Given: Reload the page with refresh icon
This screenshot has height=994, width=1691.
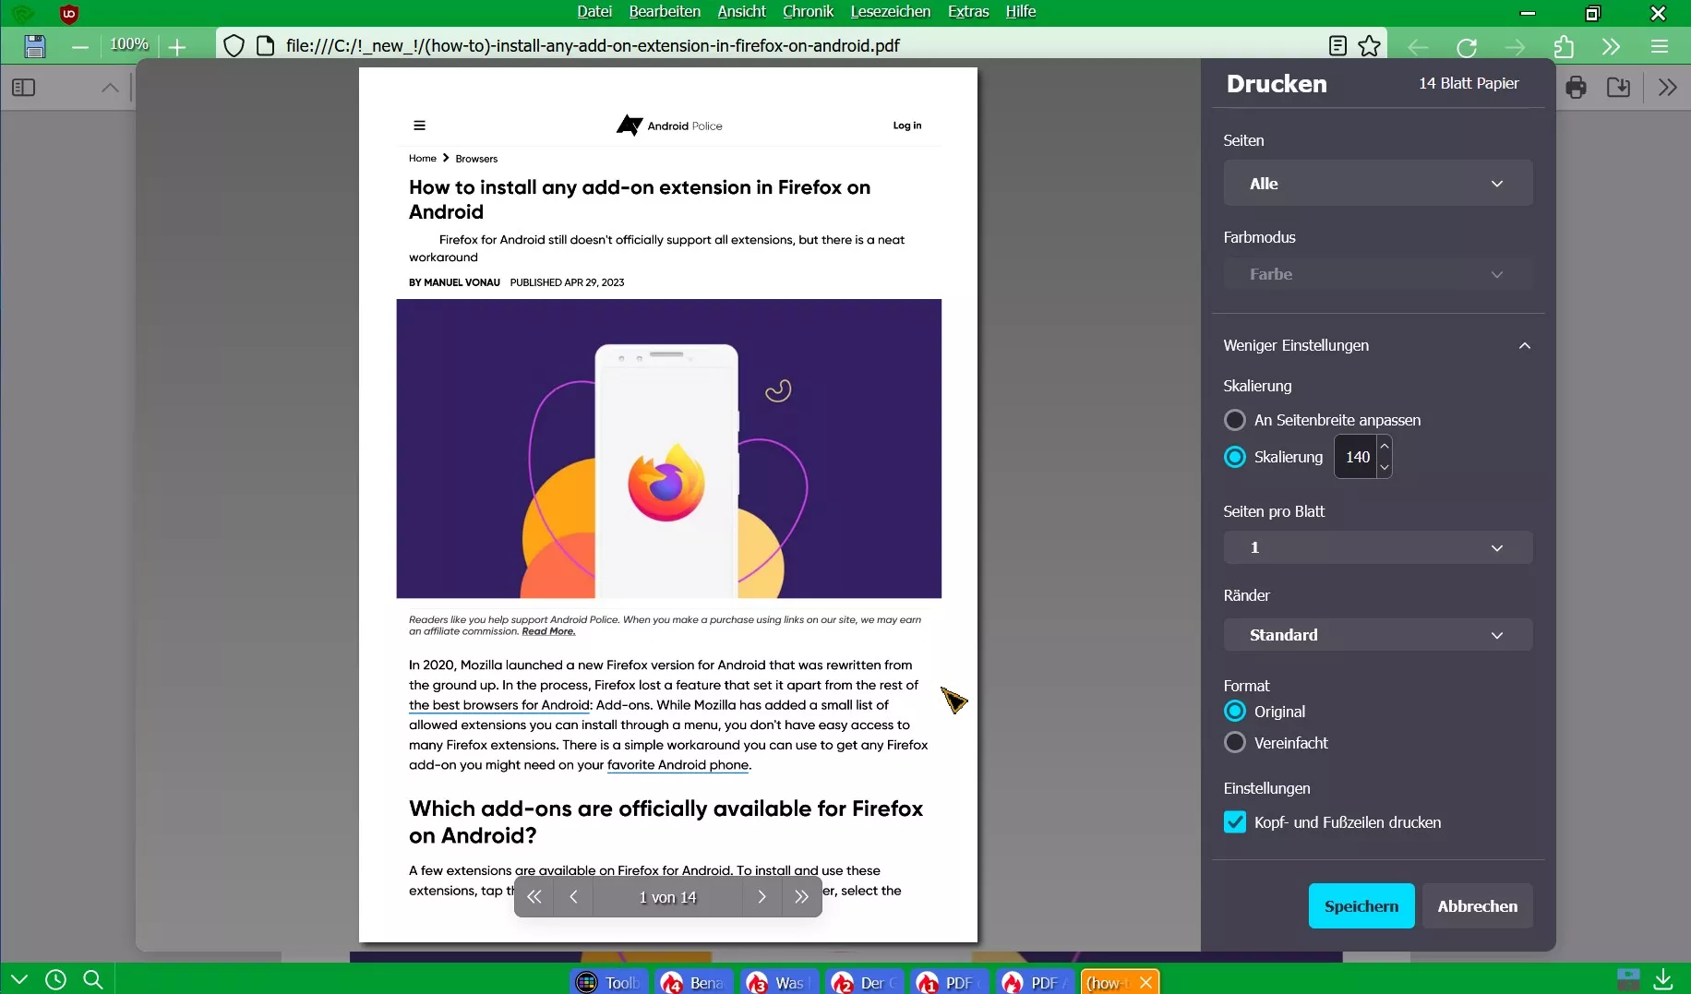Looking at the screenshot, I should [1467, 47].
